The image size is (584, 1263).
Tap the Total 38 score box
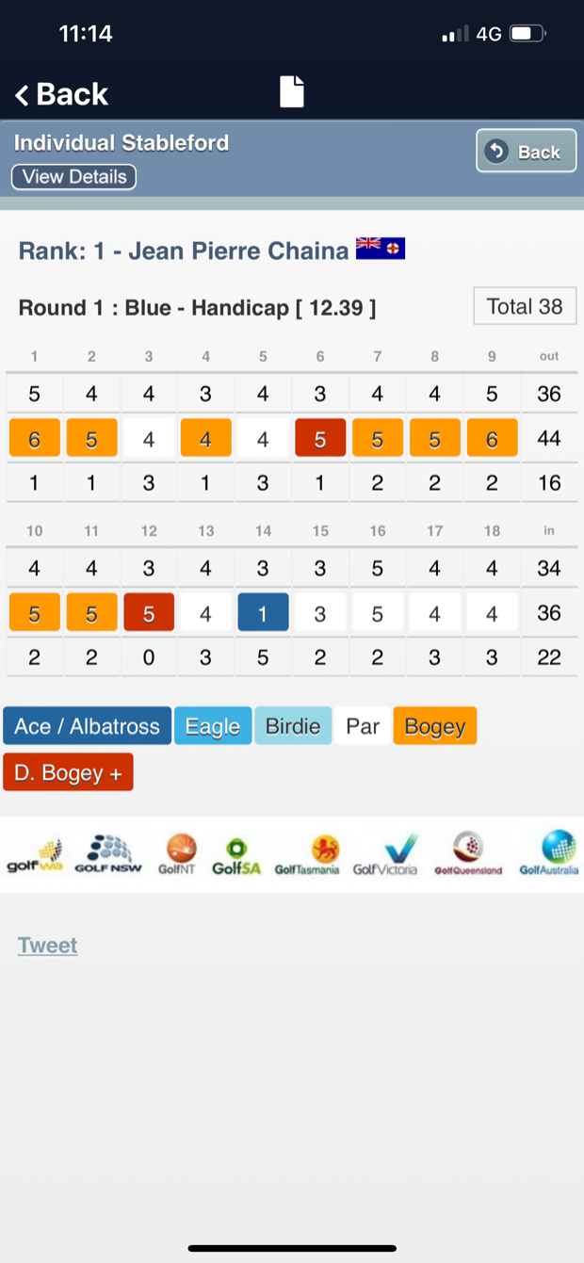tap(525, 306)
